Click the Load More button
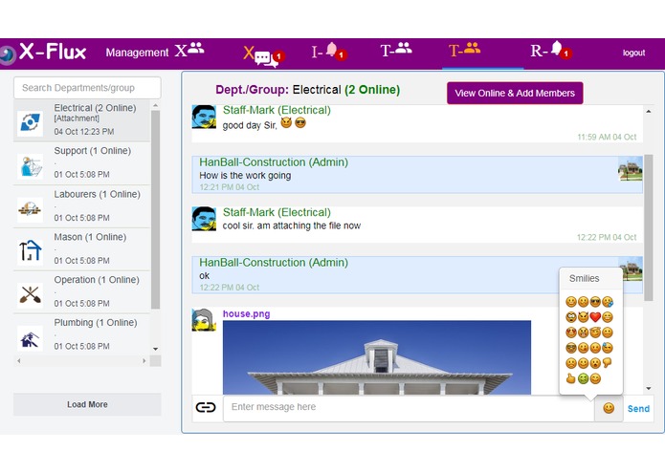The image size is (665, 472). click(x=87, y=404)
